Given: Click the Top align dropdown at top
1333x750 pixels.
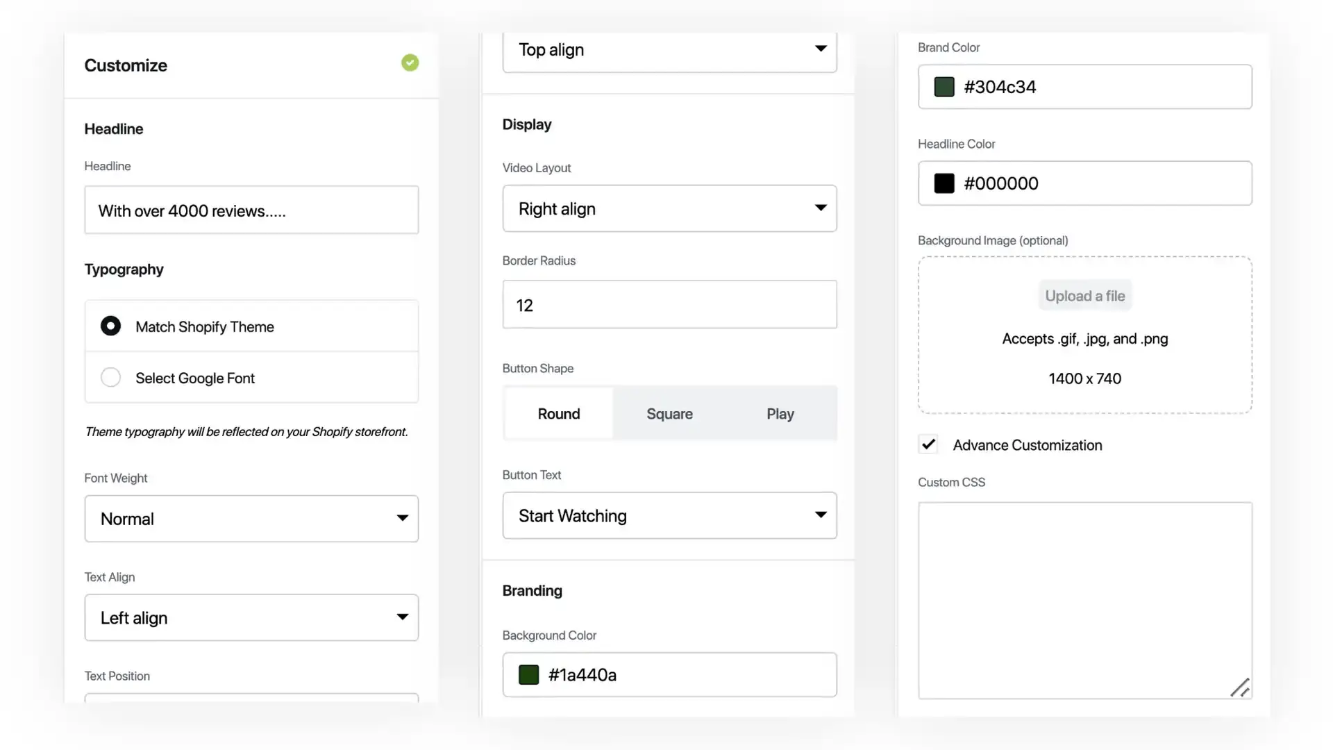Looking at the screenshot, I should coord(669,49).
